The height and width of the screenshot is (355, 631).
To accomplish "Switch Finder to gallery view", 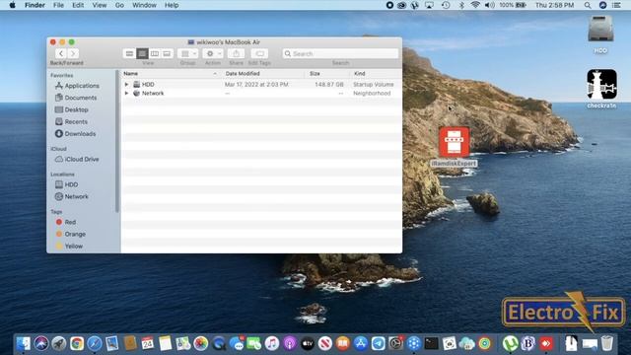I will 167,53.
